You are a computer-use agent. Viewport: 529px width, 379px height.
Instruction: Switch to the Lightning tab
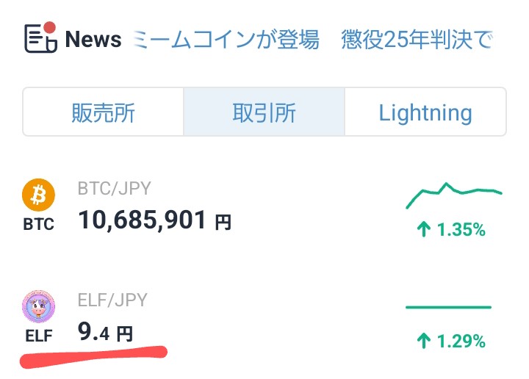(425, 112)
